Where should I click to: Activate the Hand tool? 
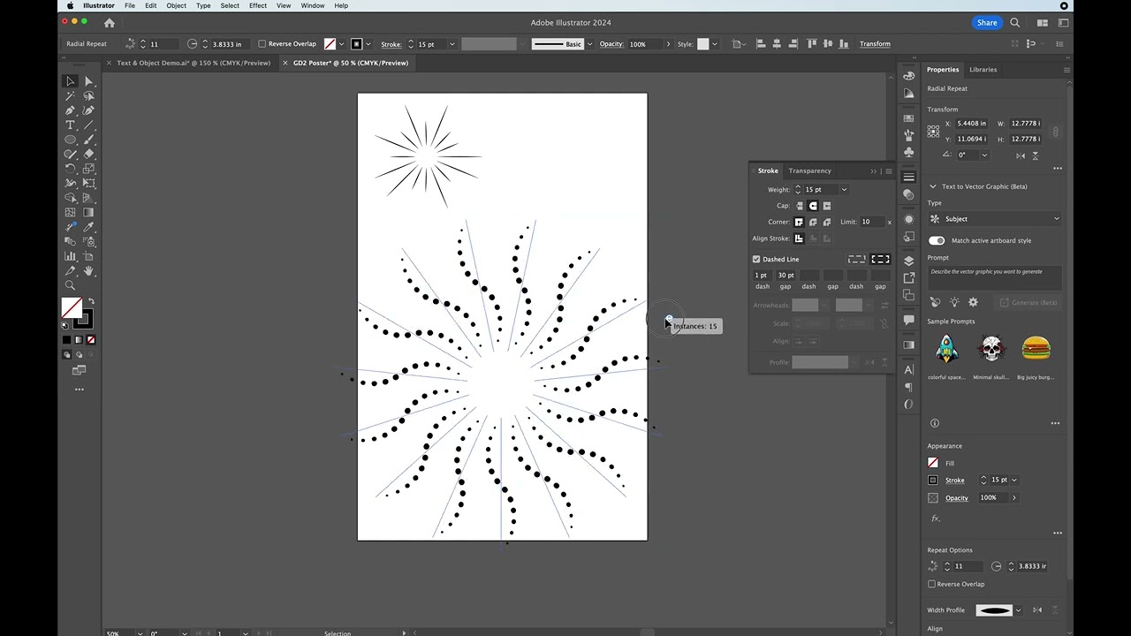pos(88,270)
